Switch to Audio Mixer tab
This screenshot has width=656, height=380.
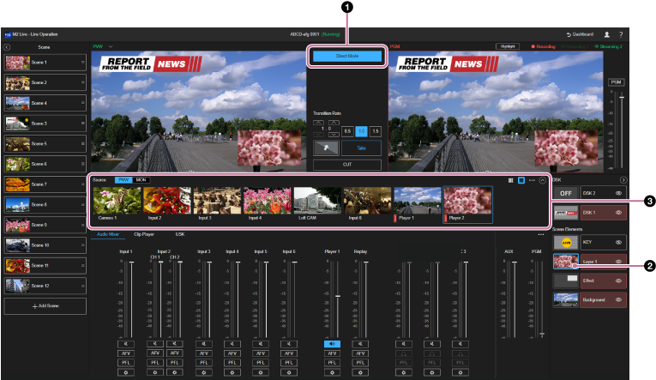tap(108, 234)
